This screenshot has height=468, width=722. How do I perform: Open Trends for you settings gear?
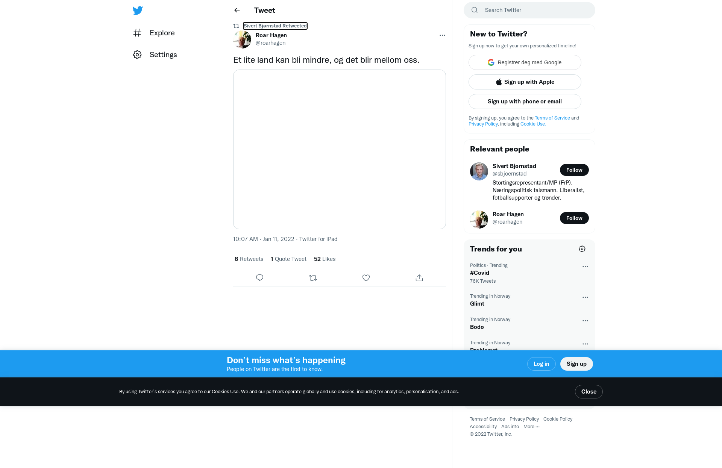tap(582, 249)
